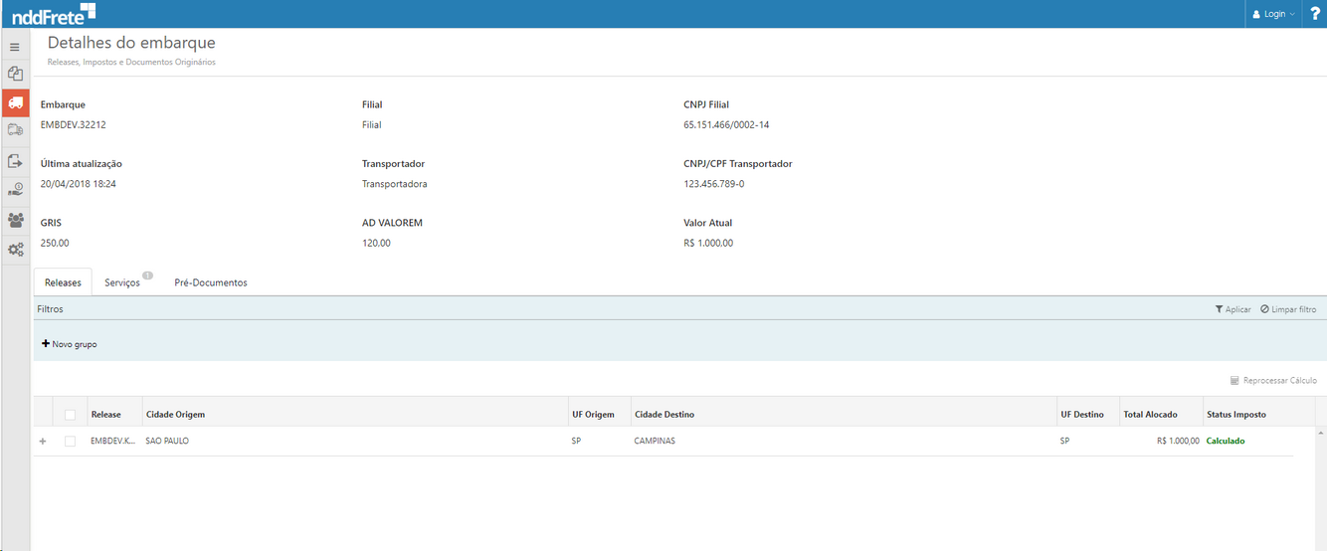Screen dimensions: 1327x551
Task: Open the users group sidebar icon
Action: click(x=15, y=220)
